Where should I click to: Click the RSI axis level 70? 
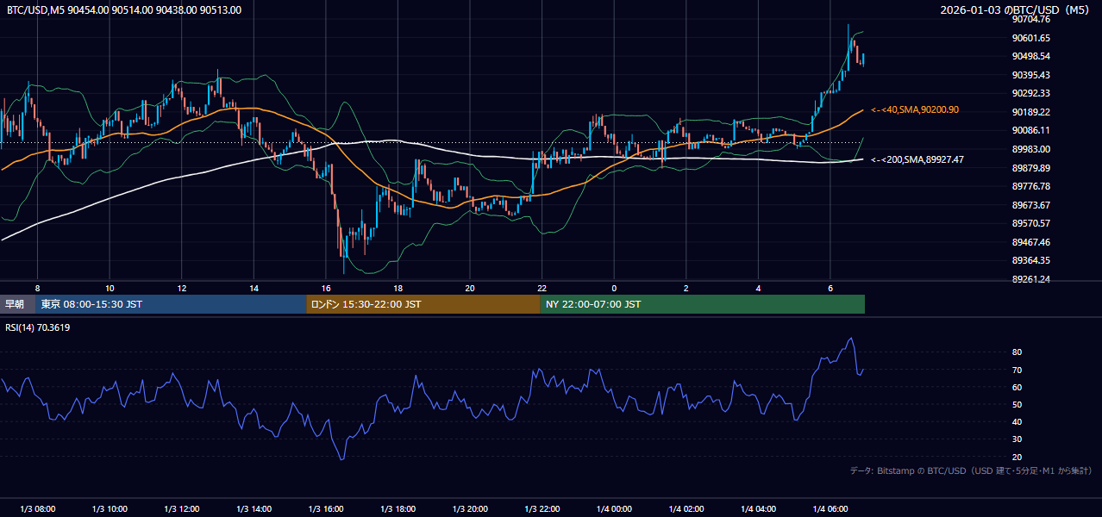[1017, 370]
